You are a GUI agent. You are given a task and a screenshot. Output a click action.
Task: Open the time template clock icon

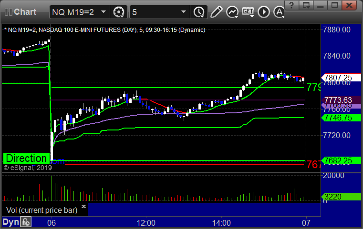pyautogui.click(x=199, y=12)
